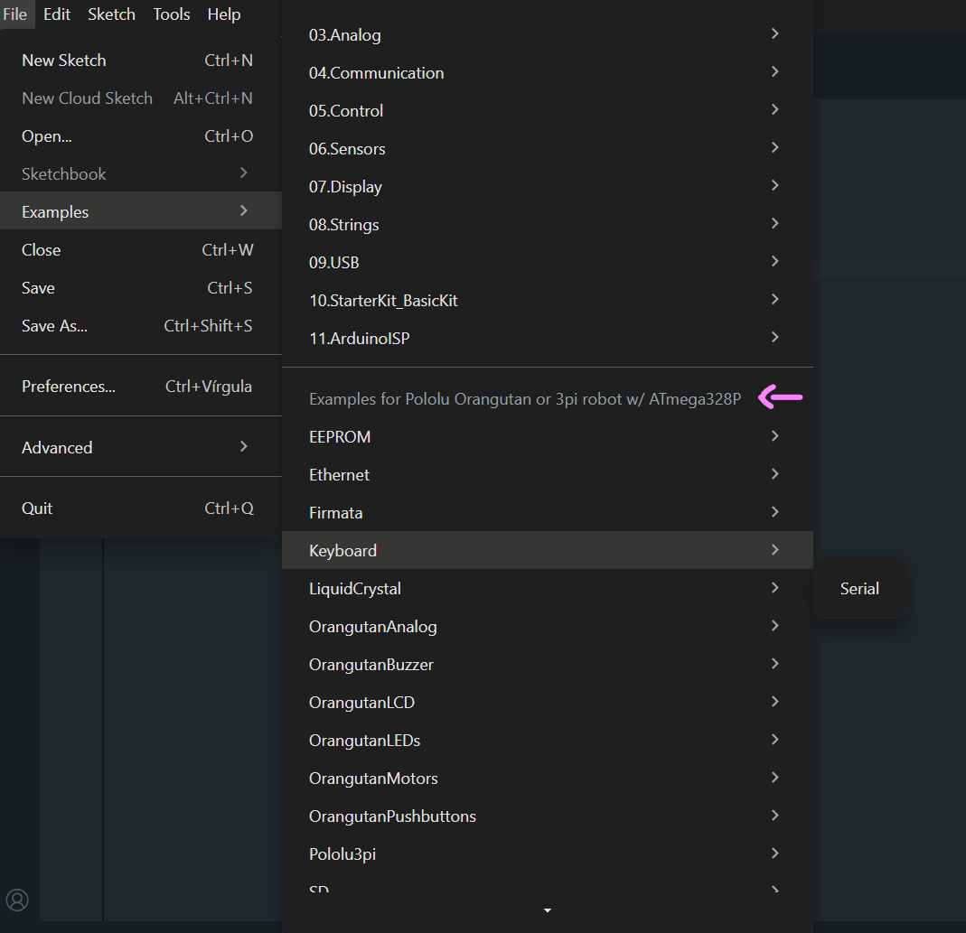The width and height of the screenshot is (966, 933).
Task: Open 08.Strings examples submenu
Action: (547, 225)
